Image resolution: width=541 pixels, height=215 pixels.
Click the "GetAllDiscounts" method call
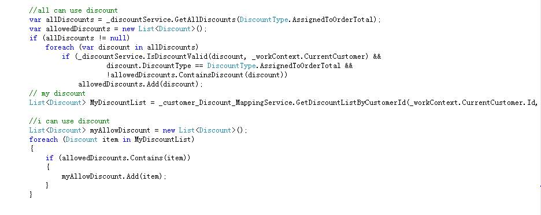point(206,20)
